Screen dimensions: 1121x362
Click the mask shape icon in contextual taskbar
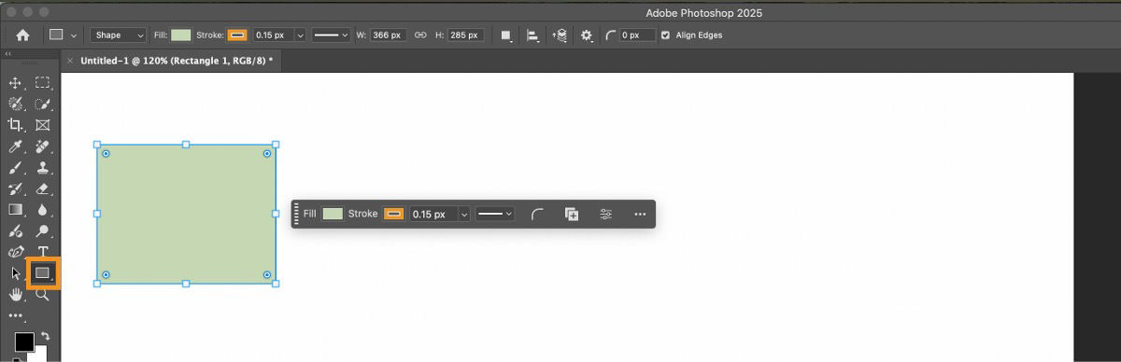click(x=572, y=214)
